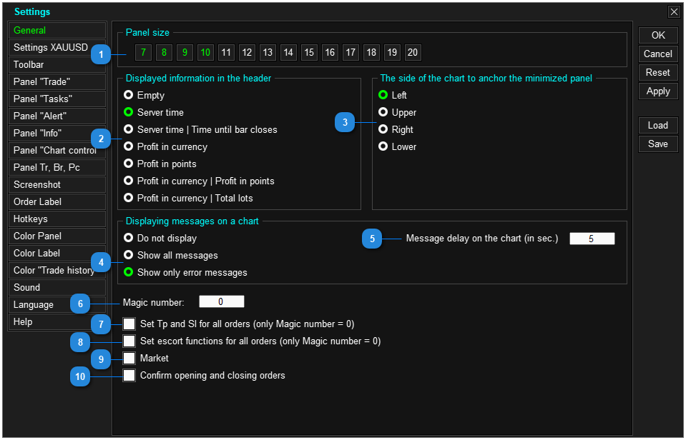Viewport: 686px width, 440px height.
Task: Select the Profit in currency option
Action: click(x=128, y=146)
